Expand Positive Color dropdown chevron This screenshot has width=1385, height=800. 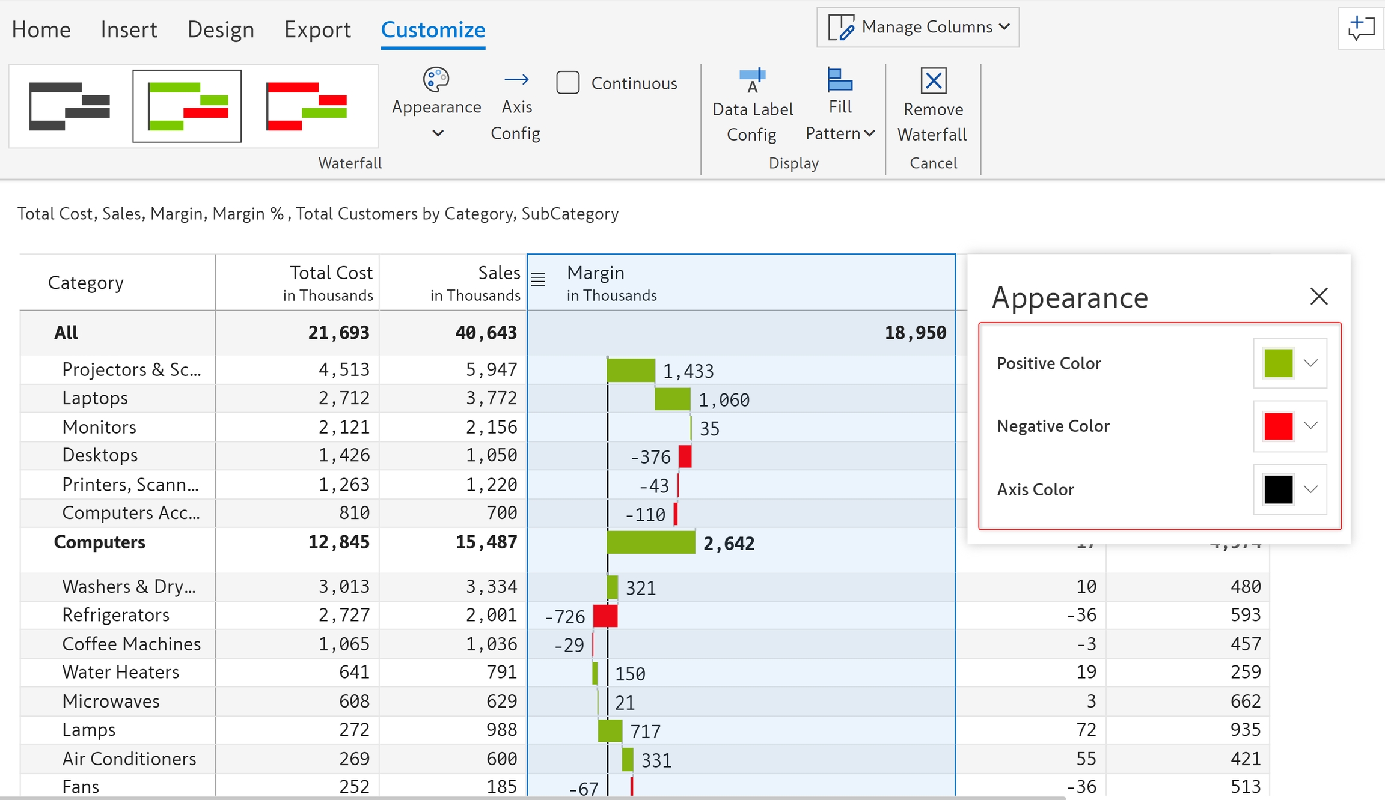1311,363
